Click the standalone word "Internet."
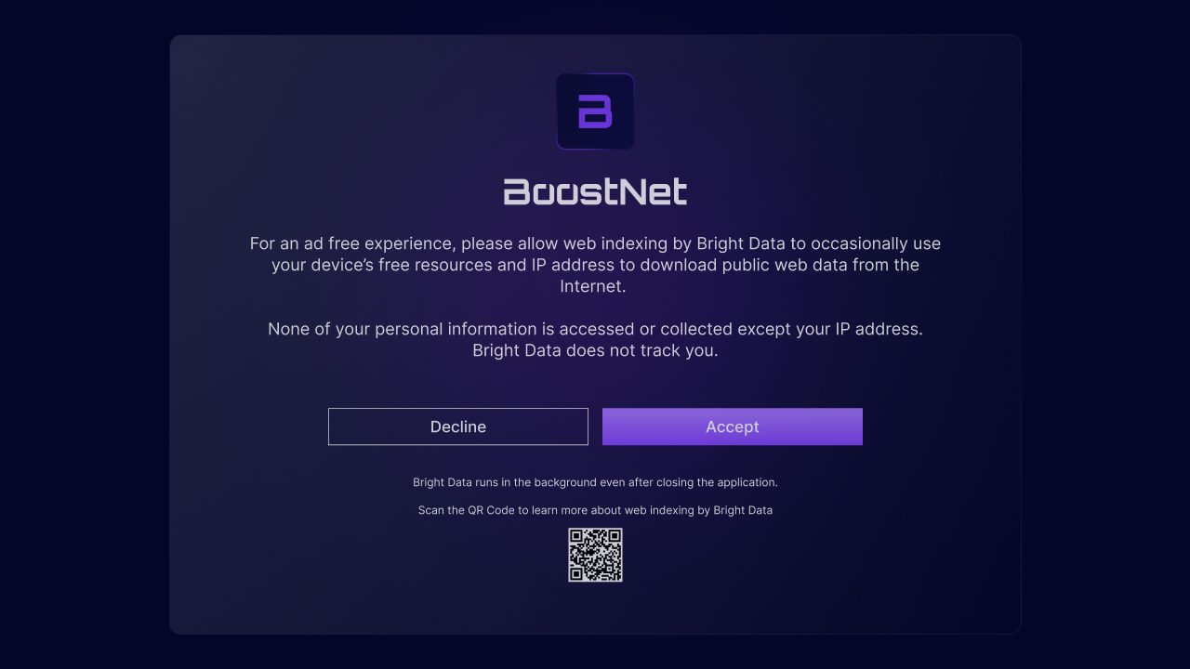The image size is (1190, 669). [595, 286]
